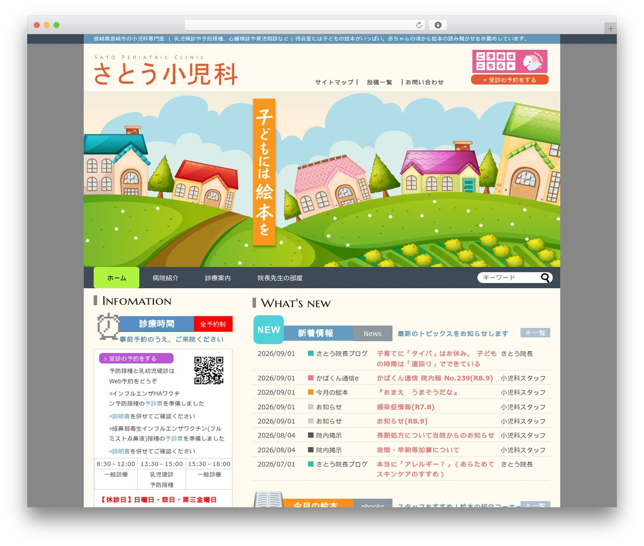The image size is (644, 546).
Task: Click the 一覧 button in 今月の絵本 header
Action: [535, 504]
